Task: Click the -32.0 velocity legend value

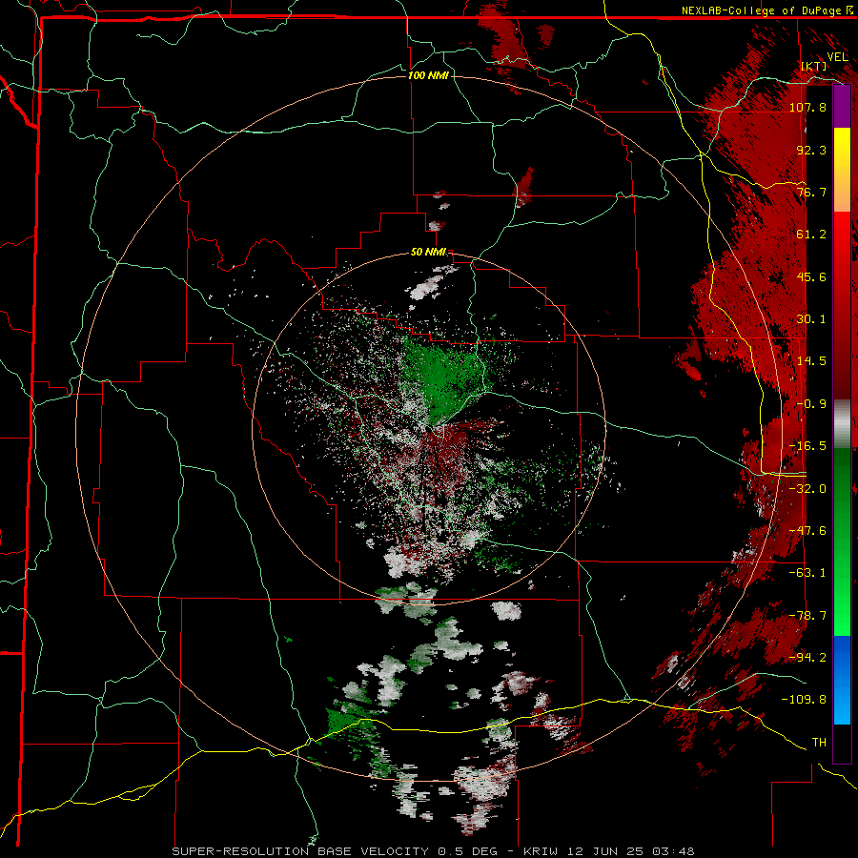Action: click(807, 489)
